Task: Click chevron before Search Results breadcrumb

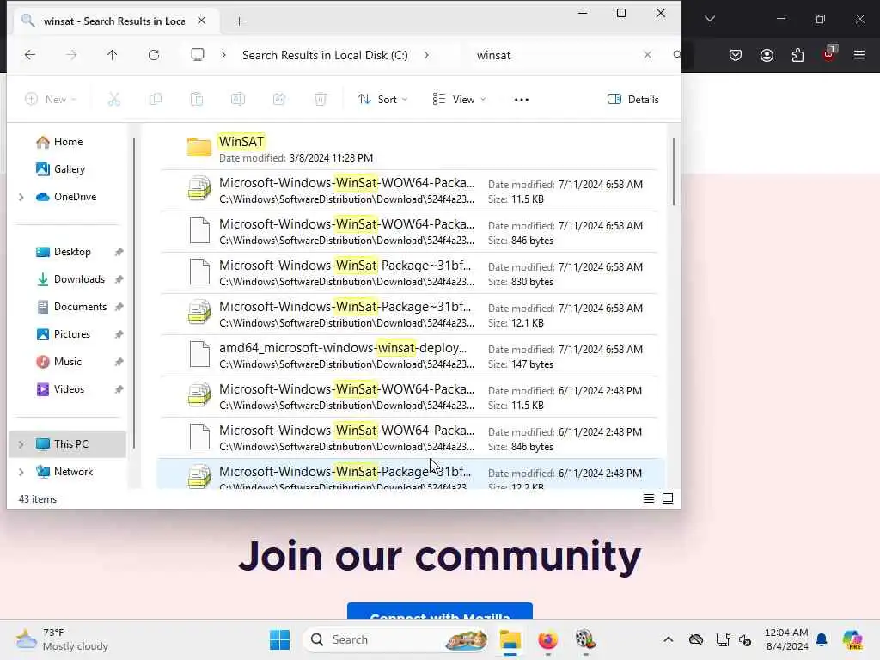Action: pos(223,55)
